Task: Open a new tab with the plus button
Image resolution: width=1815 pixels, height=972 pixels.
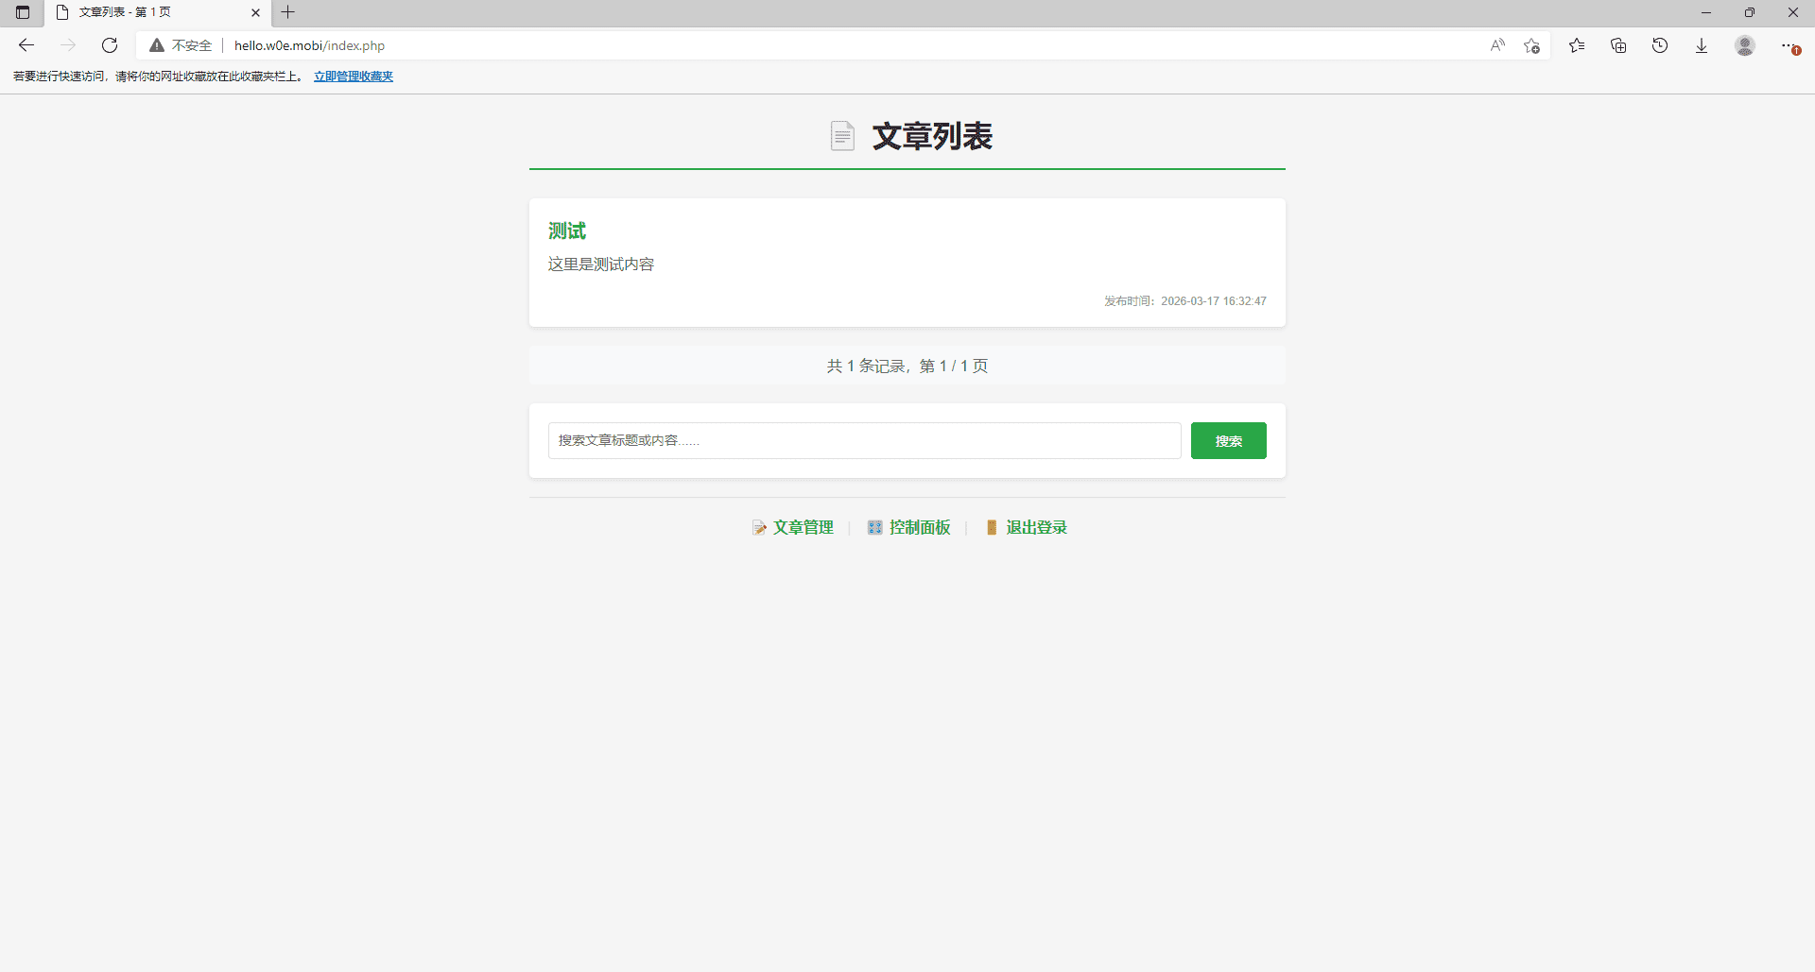Action: click(288, 12)
